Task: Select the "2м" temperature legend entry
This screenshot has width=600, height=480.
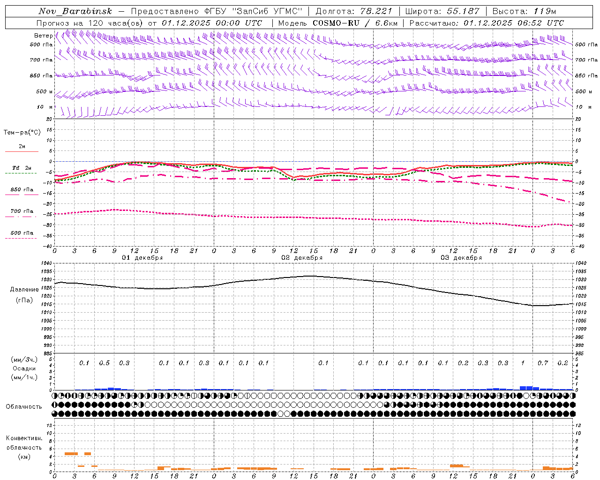Action: pos(22,147)
